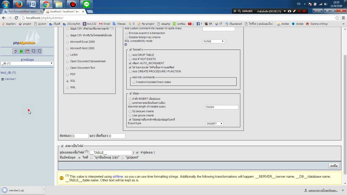This screenshot has width=347, height=195.
Task: Open Windows Explorer from the taskbar
Action: pyautogui.click(x=59, y=4)
